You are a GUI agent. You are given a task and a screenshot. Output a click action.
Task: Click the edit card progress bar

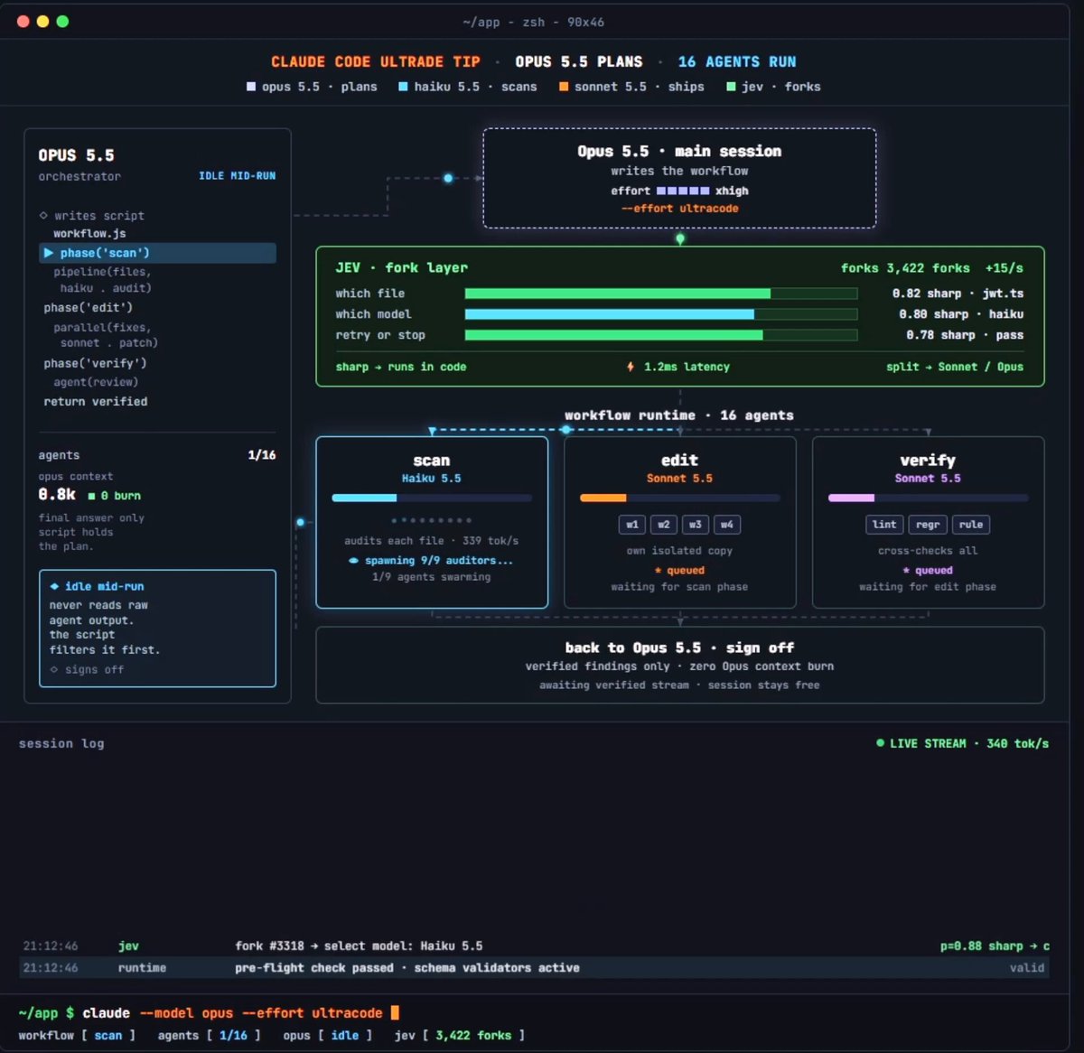click(x=680, y=498)
